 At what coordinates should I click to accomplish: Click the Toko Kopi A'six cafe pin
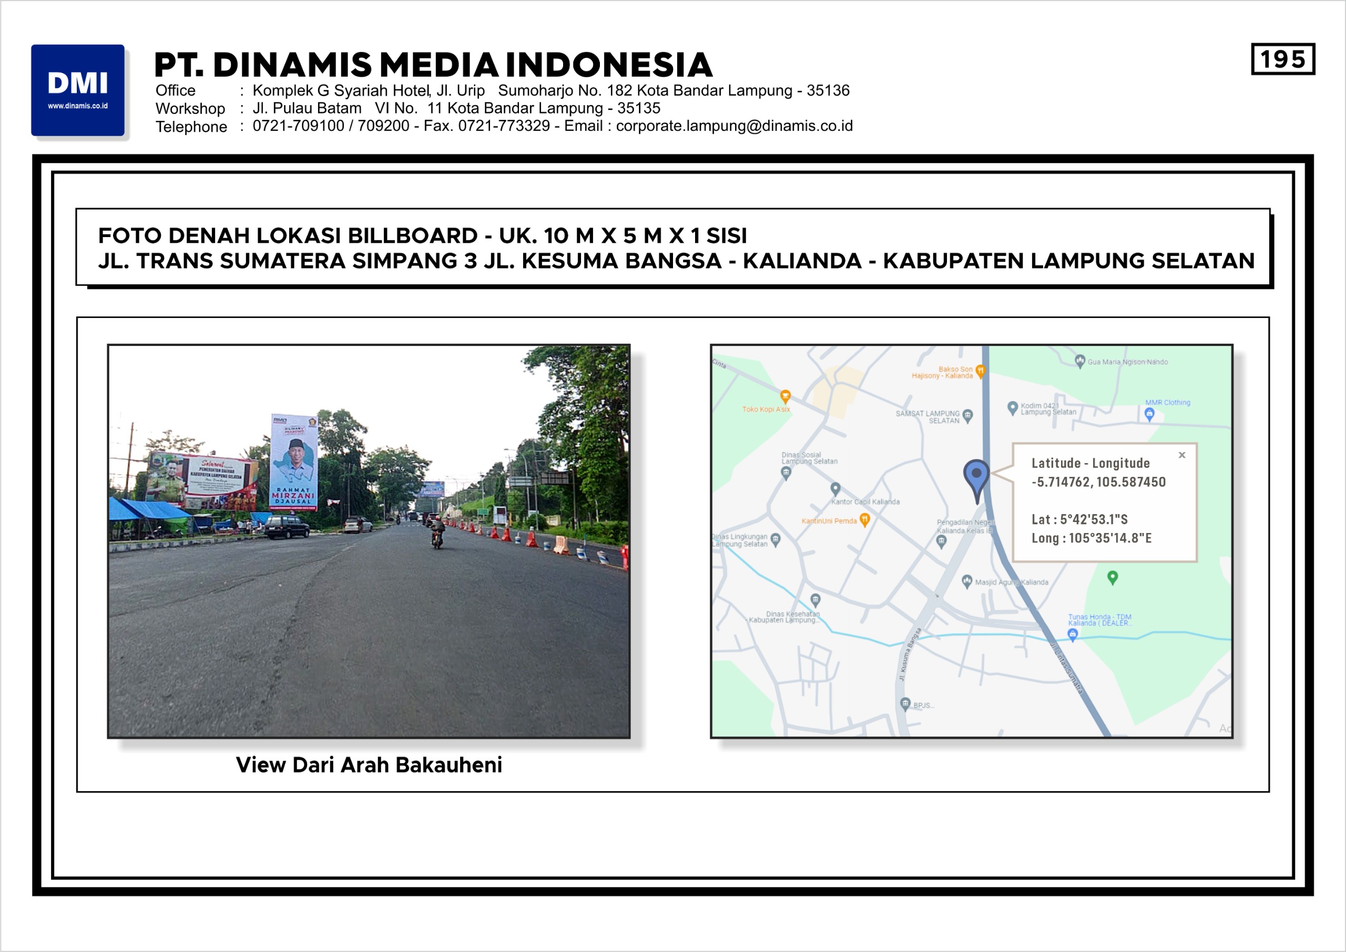pyautogui.click(x=786, y=397)
